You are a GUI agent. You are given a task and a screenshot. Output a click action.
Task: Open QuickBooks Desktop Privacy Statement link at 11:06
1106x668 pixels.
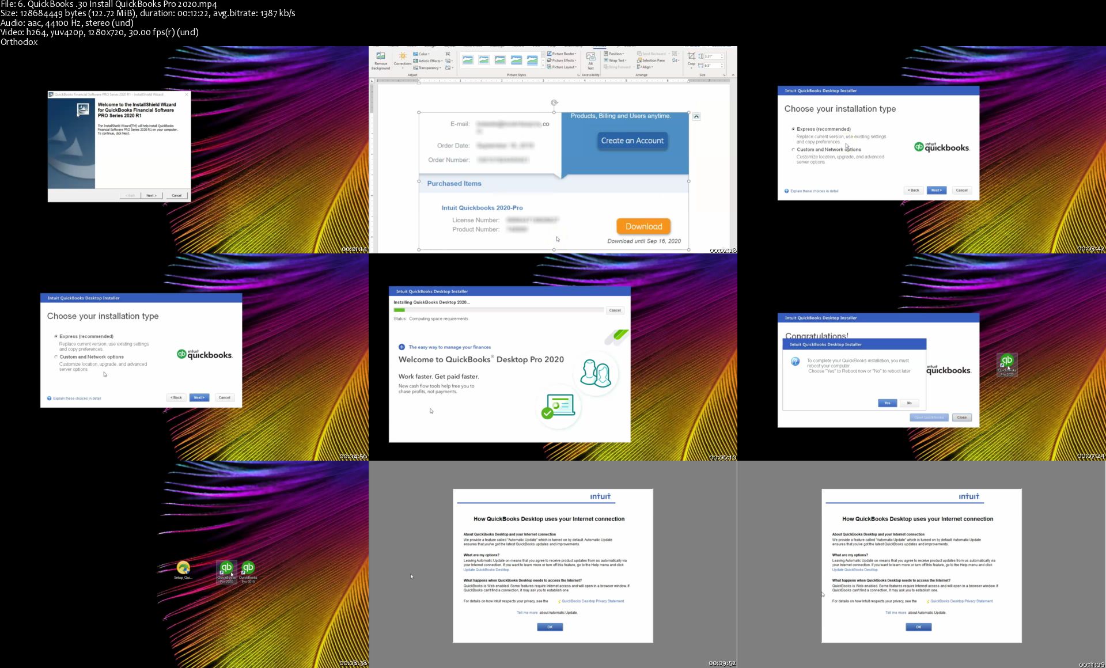[961, 601]
